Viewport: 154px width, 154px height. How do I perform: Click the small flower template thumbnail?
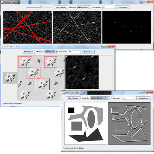[x=10, y=78]
